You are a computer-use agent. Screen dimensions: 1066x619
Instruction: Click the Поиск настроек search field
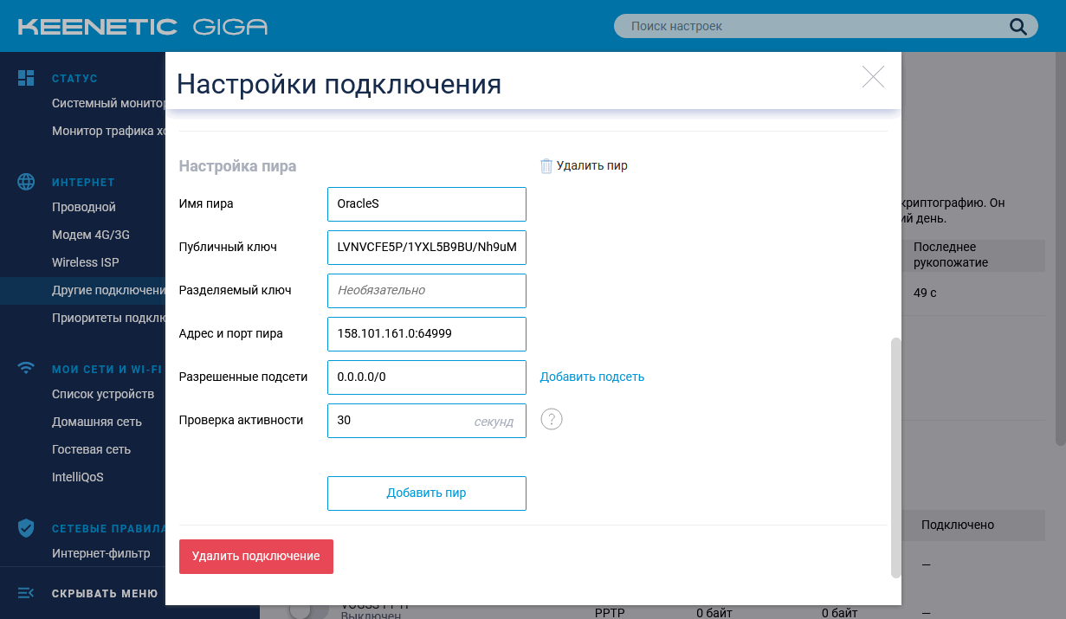[x=814, y=26]
